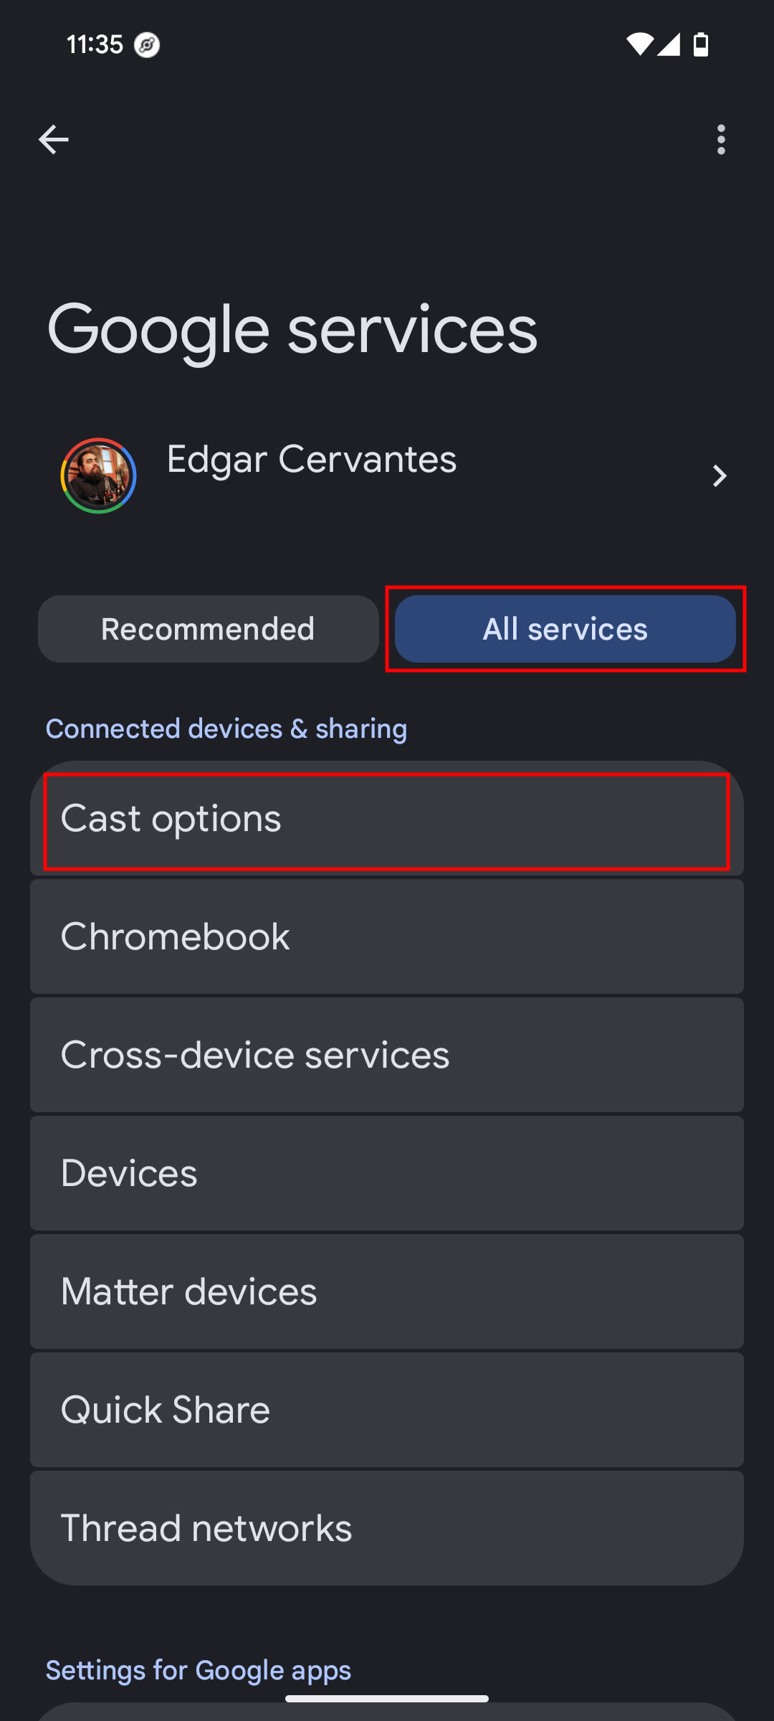Open Quick Share settings
This screenshot has height=1721, width=774.
387,1409
